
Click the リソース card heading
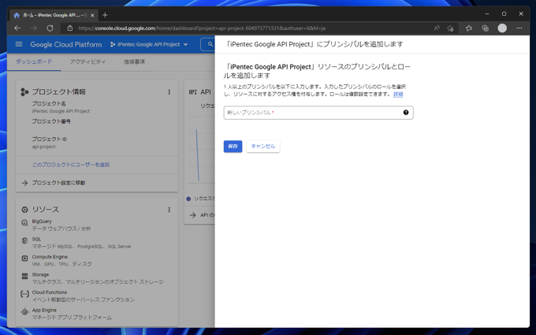click(46, 210)
